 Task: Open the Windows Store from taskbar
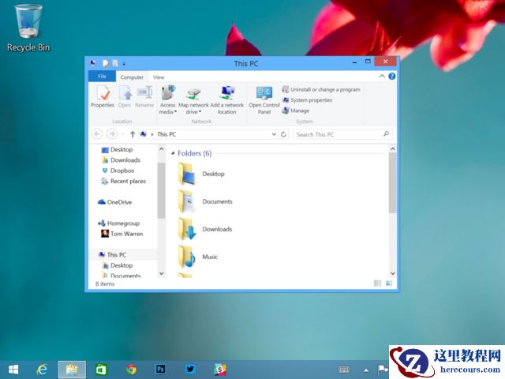tap(101, 370)
